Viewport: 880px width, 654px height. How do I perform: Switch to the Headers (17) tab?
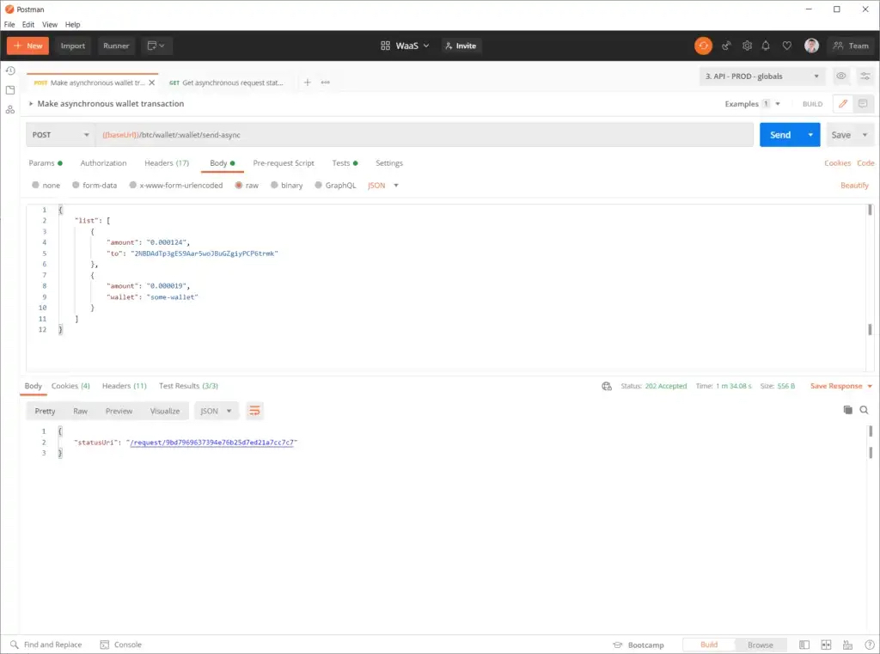pos(167,163)
